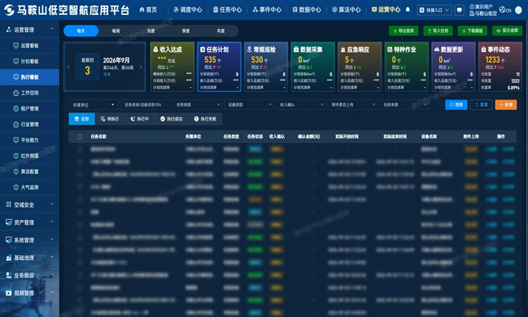Switch to the 年度 period tab

coord(221,31)
